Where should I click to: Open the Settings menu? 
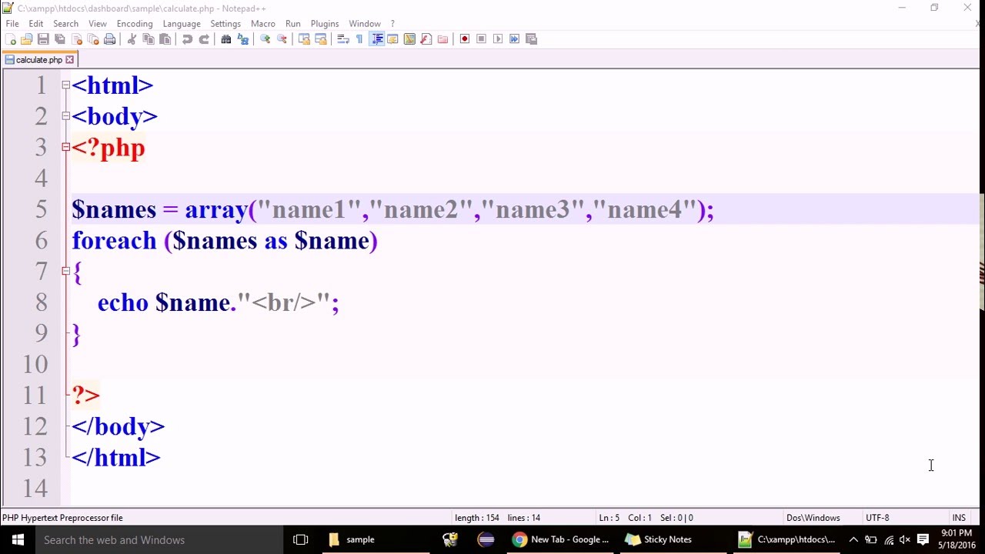[x=225, y=24]
